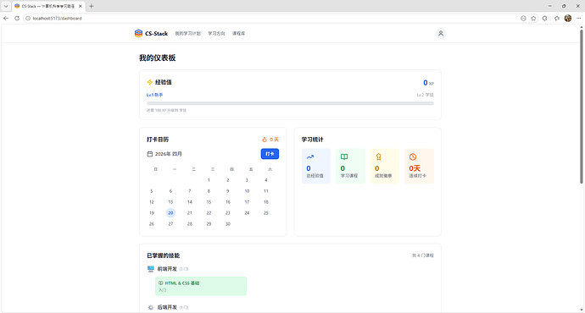Click the experience progress bar

pos(290,103)
